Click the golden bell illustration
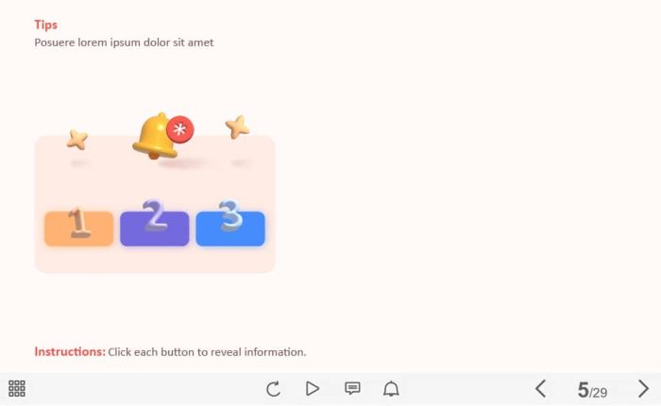Screen dimensions: 661x406 [x=155, y=136]
